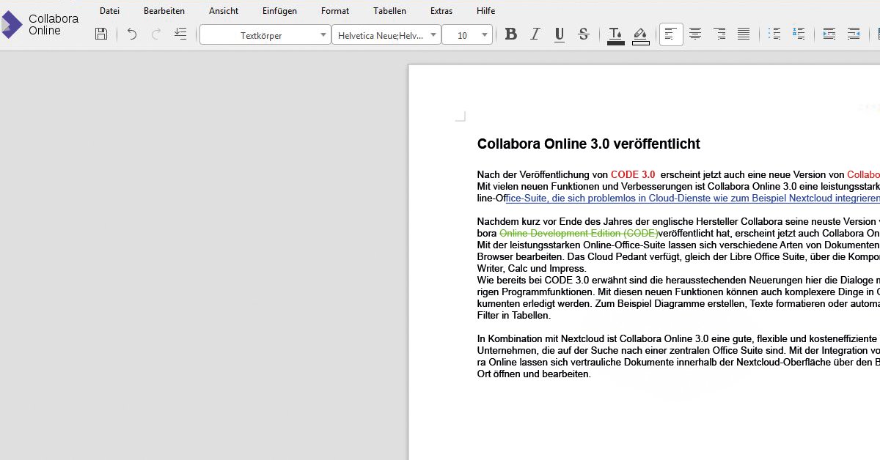
Task: Undo the last action
Action: pyautogui.click(x=132, y=34)
